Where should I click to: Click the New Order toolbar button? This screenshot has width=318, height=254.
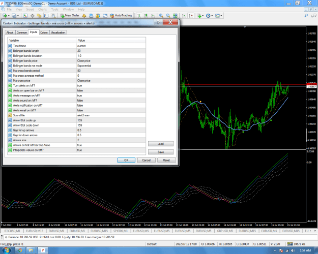tap(70, 16)
